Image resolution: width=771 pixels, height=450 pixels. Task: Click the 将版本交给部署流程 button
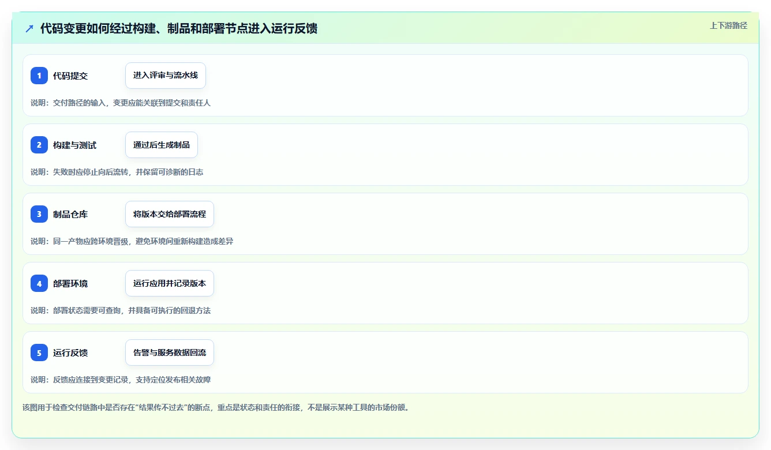tap(170, 214)
